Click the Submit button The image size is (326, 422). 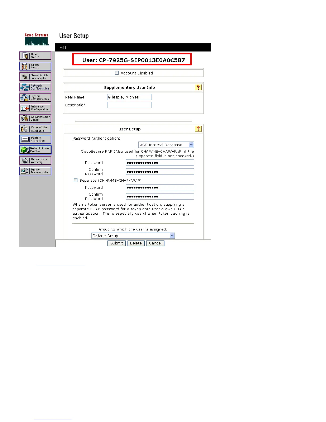pos(116,243)
